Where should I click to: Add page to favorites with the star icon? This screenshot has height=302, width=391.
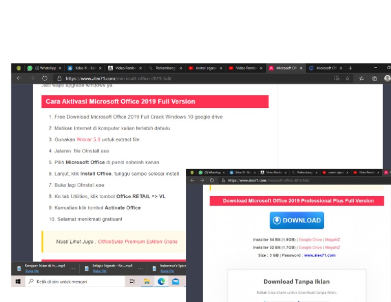click(347, 78)
